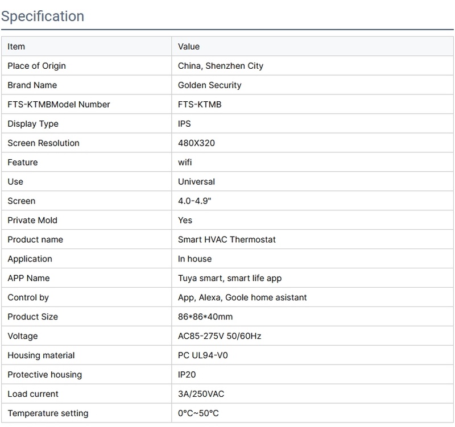This screenshot has height=427, width=455.
Task: Select the AC85-275V 50/60Hz voltage value
Action: point(220,337)
